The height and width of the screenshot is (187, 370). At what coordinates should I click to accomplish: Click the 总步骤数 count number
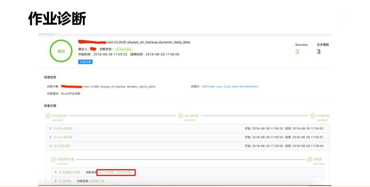(x=319, y=52)
